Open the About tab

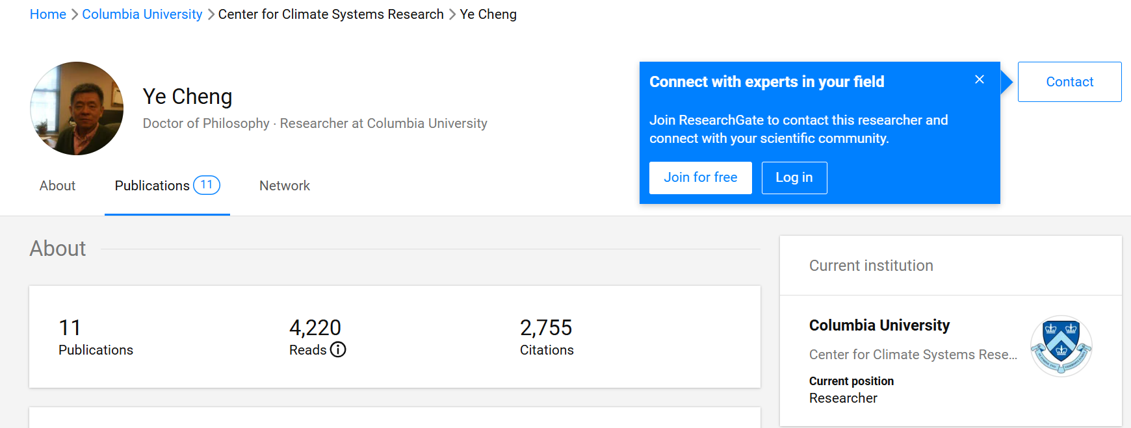point(57,186)
